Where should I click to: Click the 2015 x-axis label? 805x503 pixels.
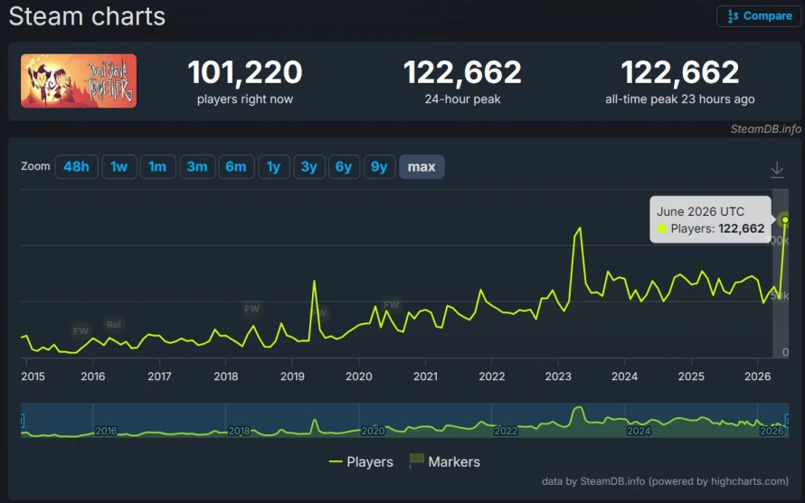tap(33, 377)
